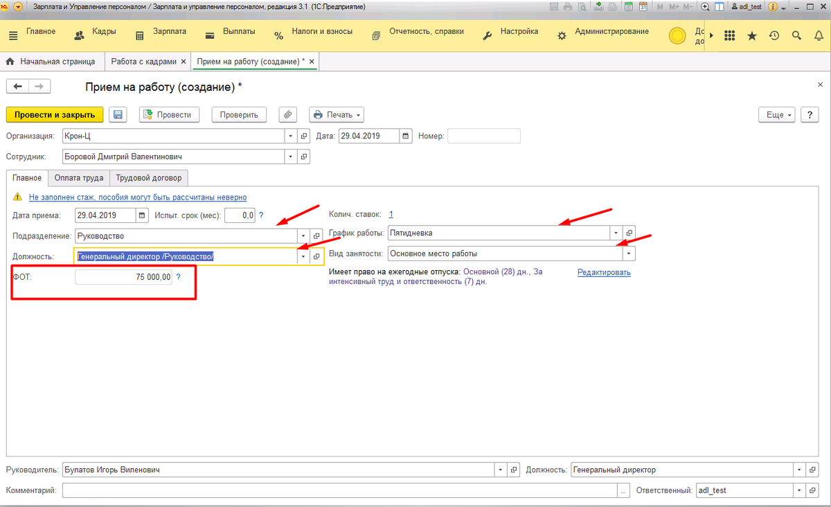
Task: Open the Главное section menu
Action: pyautogui.click(x=41, y=32)
